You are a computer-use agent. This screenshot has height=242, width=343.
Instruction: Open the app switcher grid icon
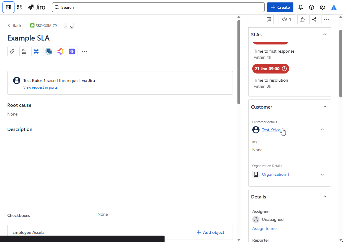click(19, 8)
